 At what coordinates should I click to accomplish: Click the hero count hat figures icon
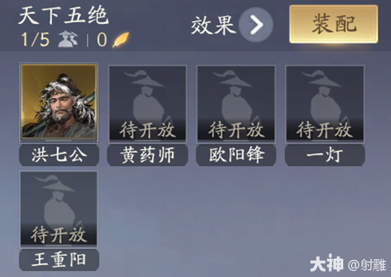pyautogui.click(x=68, y=39)
